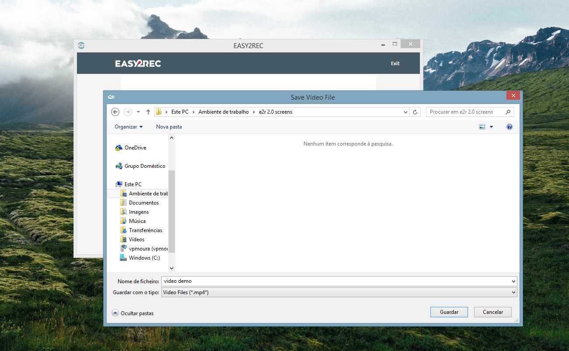Click Ambiente de trabalho in the address breadcrumb
This screenshot has height=351, width=569.
pos(223,112)
